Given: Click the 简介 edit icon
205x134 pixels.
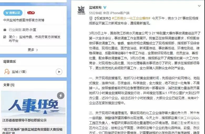Looking at the screenshot, I should [x=5, y=37].
